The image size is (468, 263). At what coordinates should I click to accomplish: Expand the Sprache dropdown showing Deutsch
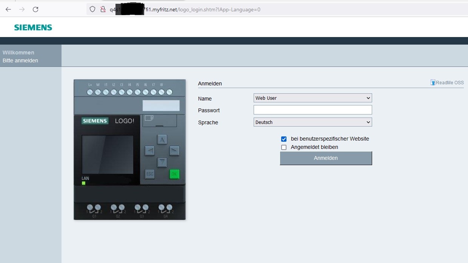pyautogui.click(x=313, y=122)
